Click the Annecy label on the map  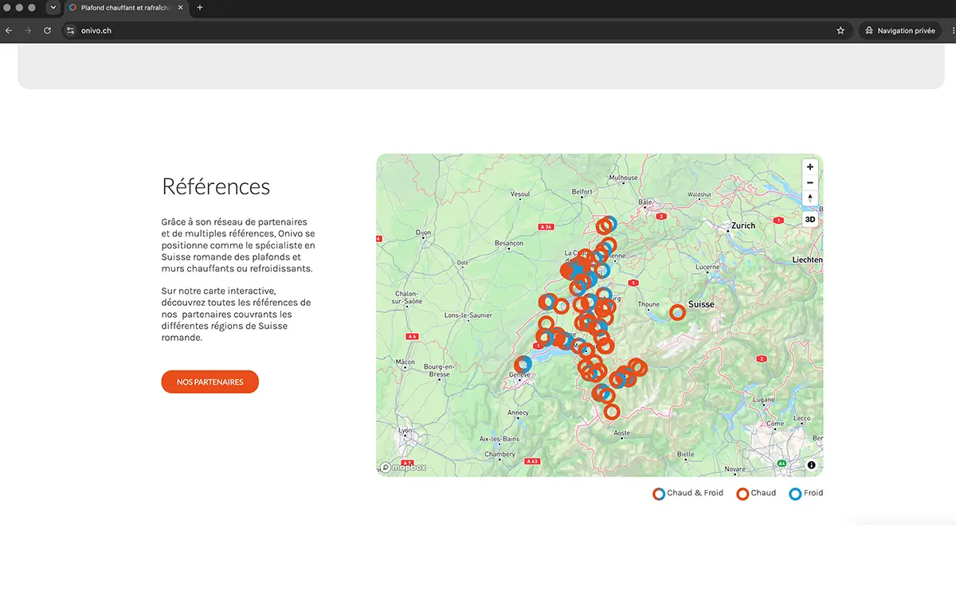518,413
